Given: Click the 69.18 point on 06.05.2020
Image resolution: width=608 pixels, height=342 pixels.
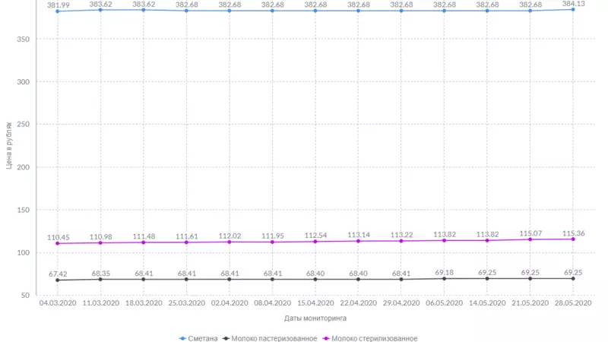Looking at the screenshot, I should coord(445,279).
